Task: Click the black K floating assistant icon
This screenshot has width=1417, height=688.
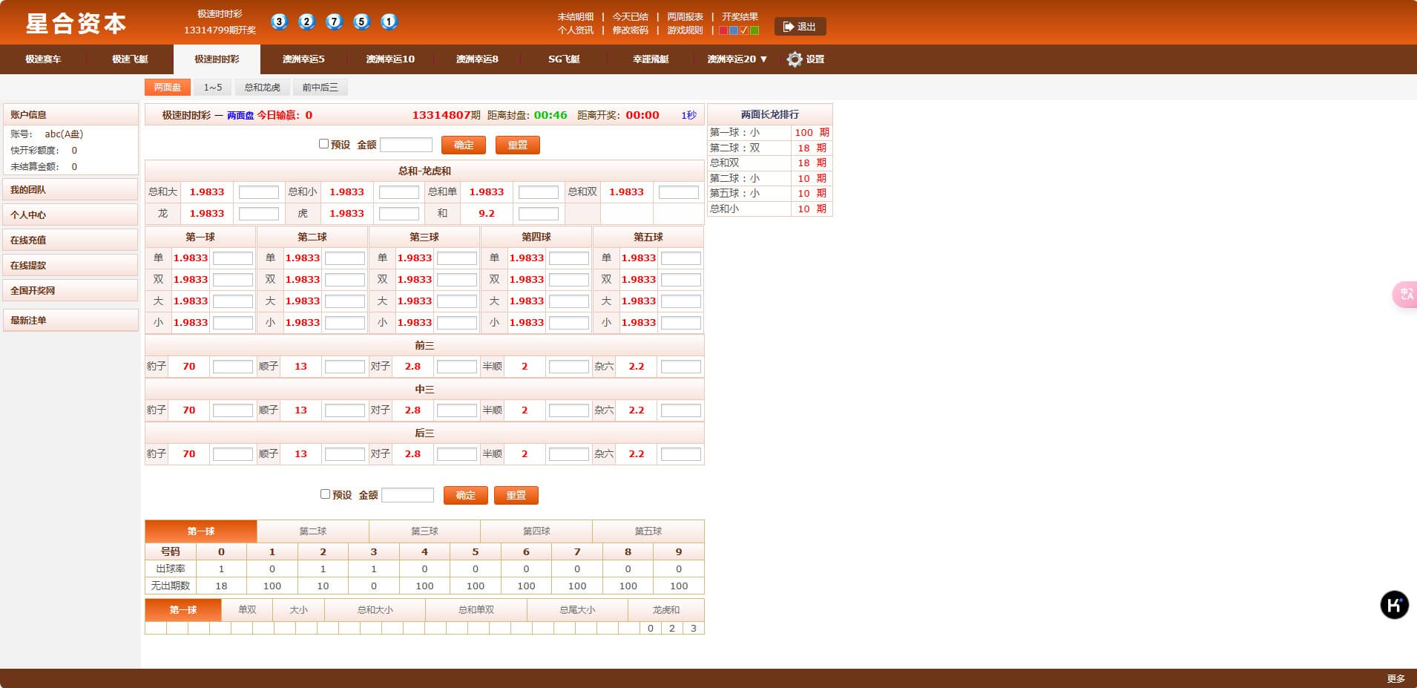Action: [x=1394, y=605]
